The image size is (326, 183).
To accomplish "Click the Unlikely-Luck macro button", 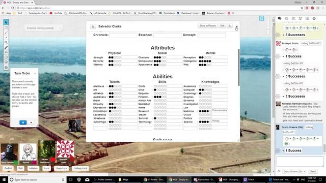I will click(80, 168).
